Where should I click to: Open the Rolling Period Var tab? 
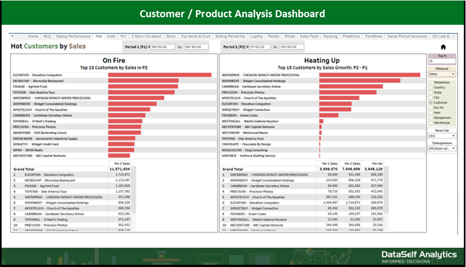(230, 36)
